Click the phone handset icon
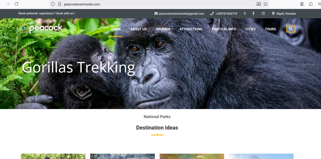 (x=212, y=14)
